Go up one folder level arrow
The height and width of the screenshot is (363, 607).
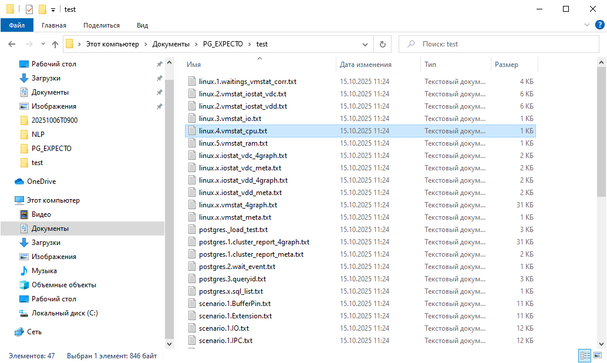[55, 44]
